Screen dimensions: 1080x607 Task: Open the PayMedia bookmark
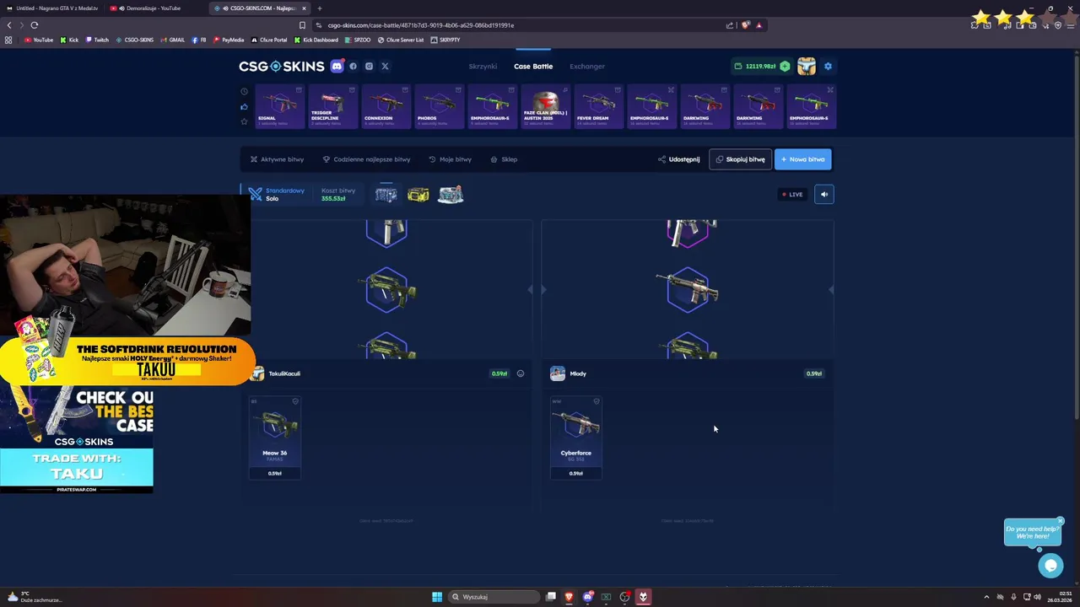pyautogui.click(x=229, y=40)
